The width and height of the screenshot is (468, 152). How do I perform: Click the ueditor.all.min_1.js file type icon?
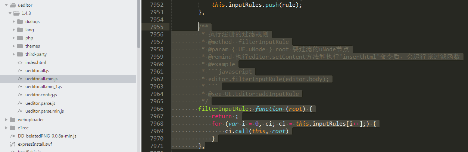coord(20,87)
